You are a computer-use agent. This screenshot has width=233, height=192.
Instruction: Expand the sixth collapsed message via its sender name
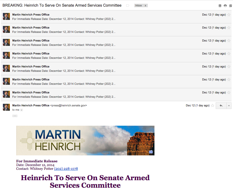(31, 80)
